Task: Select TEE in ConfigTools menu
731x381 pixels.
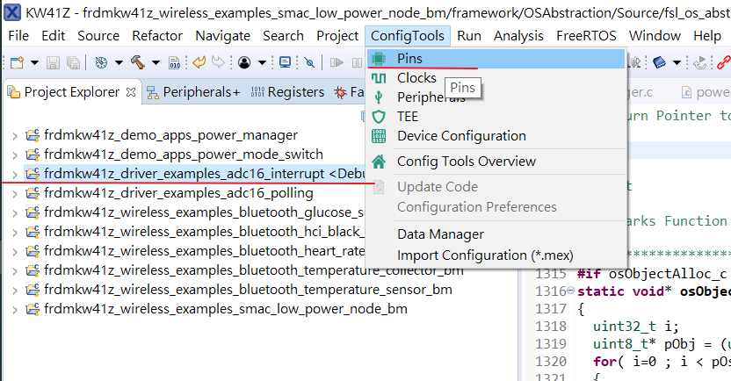Action: [x=496, y=117]
